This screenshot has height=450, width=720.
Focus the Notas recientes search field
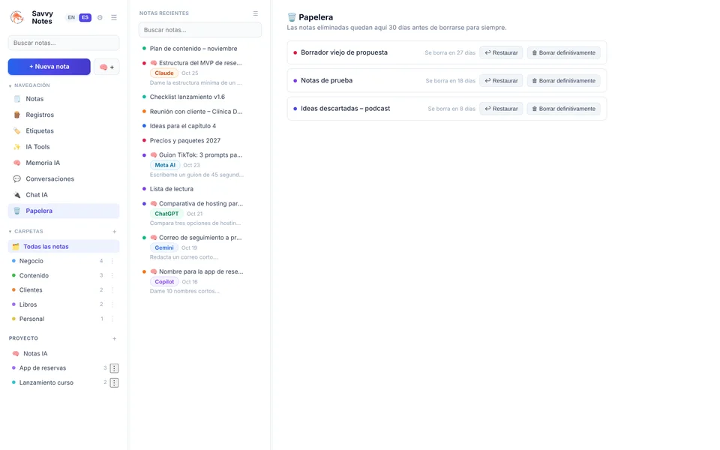200,30
